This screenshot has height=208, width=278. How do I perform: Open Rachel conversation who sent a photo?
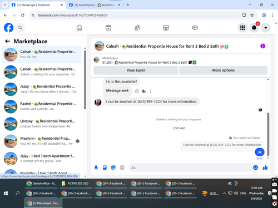coord(42,106)
